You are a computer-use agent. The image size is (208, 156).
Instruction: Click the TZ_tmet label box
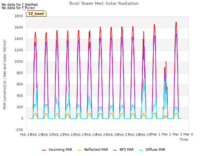(x=36, y=14)
